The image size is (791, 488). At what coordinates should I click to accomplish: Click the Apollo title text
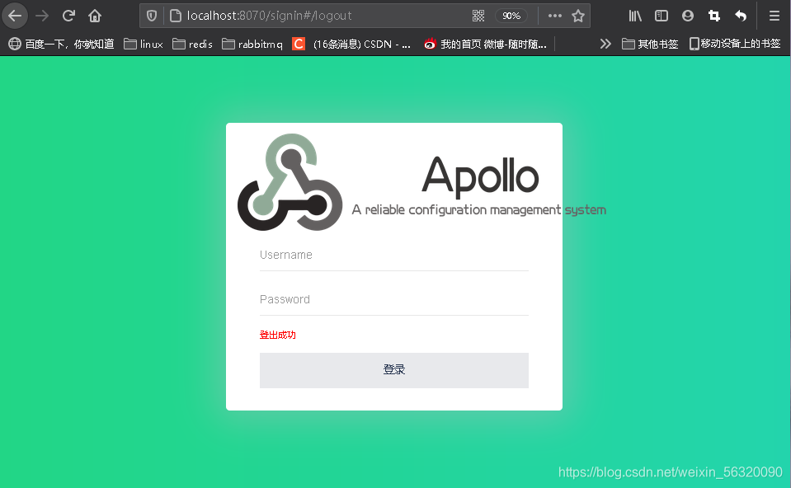[480, 176]
